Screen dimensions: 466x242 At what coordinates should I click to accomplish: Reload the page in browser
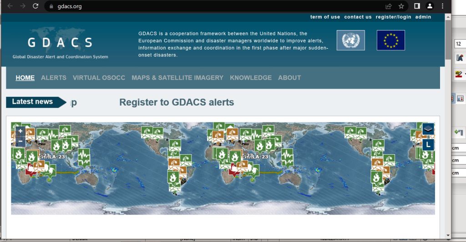(x=35, y=6)
